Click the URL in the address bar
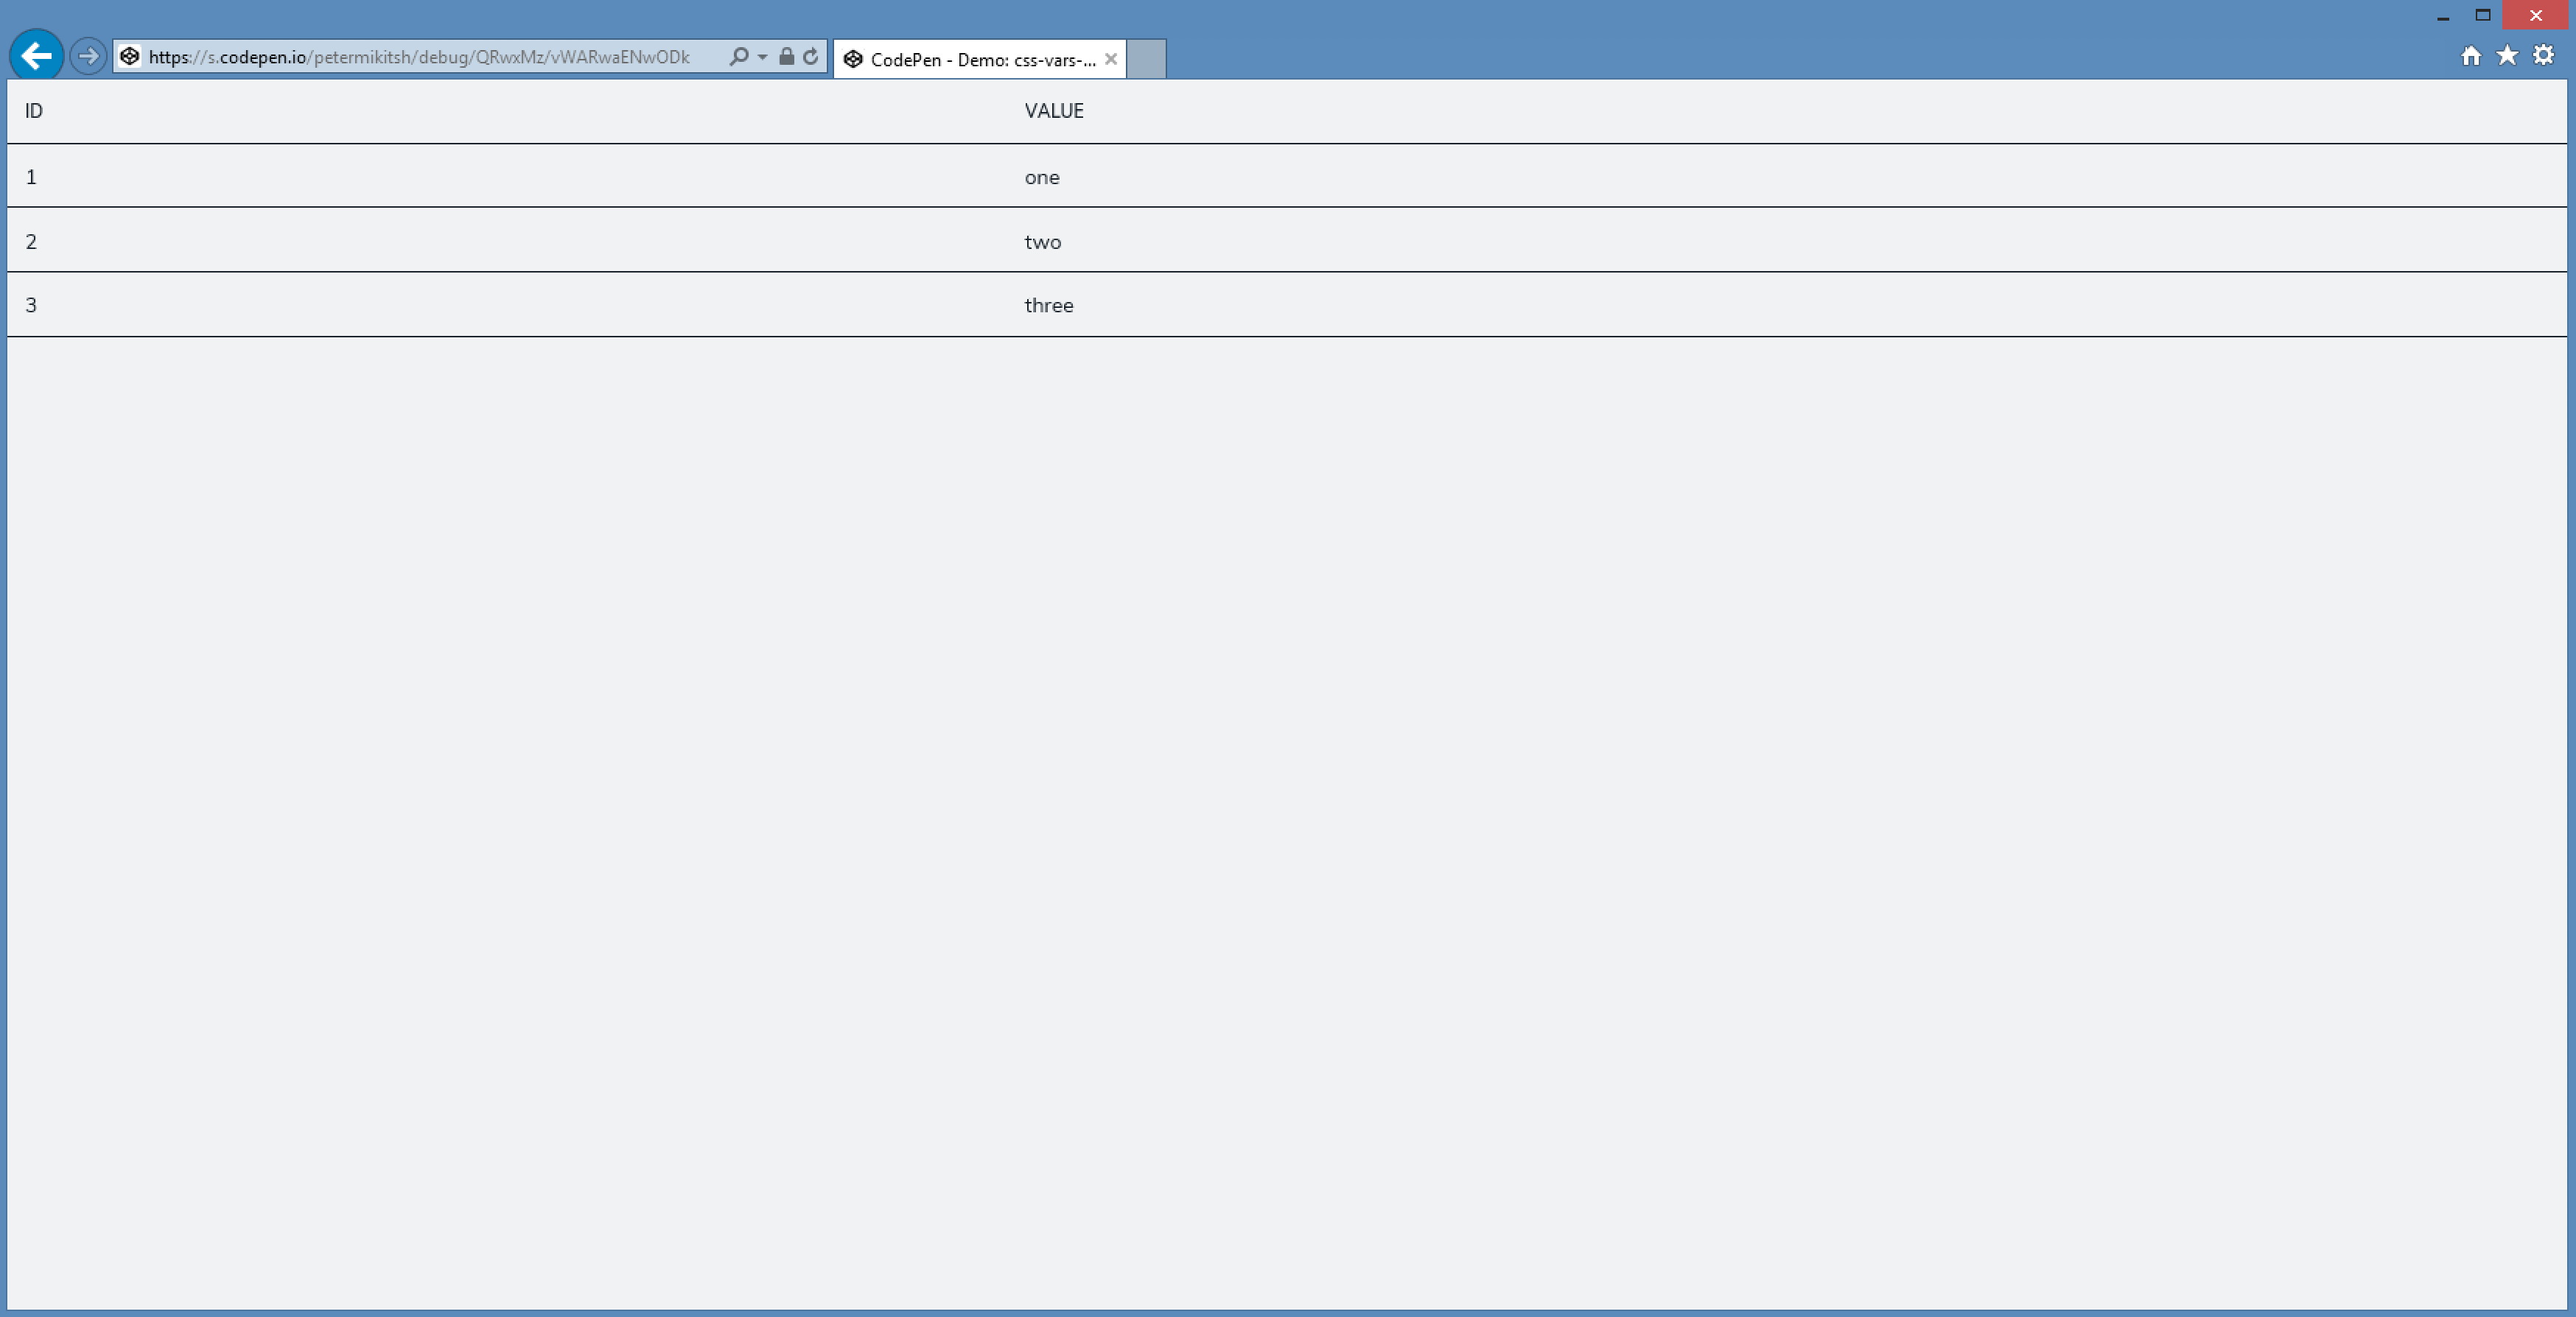2576x1317 pixels. 420,57
